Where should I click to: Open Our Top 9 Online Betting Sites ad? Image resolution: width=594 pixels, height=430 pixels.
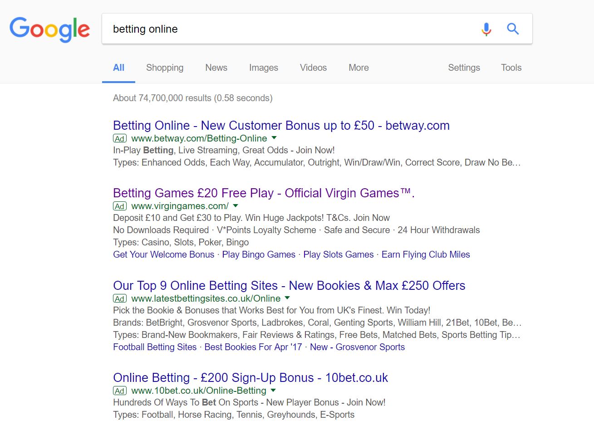coord(289,285)
